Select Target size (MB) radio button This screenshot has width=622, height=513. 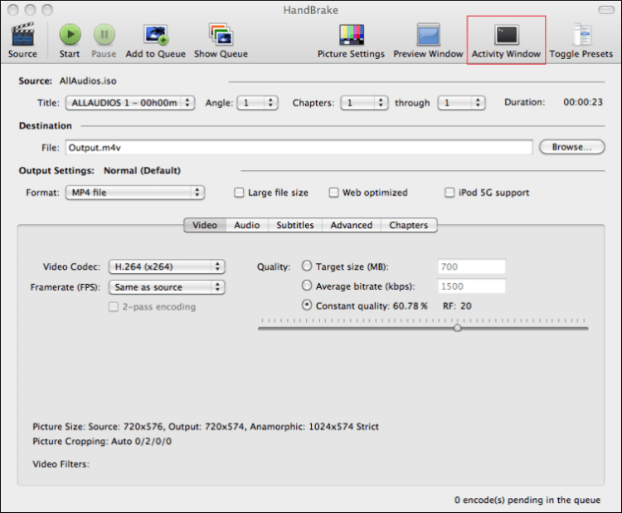[307, 266]
